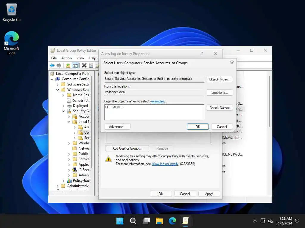Click the Delete (X) toolbar icon
Image resolution: width=305 pixels, height=228 pixels.
point(84,65)
